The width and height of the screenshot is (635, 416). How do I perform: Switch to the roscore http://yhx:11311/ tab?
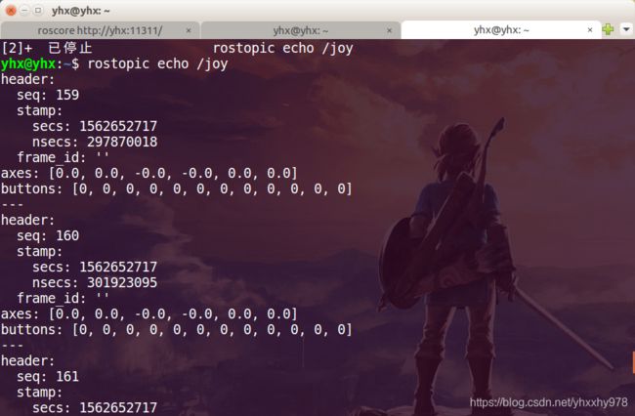[100, 30]
